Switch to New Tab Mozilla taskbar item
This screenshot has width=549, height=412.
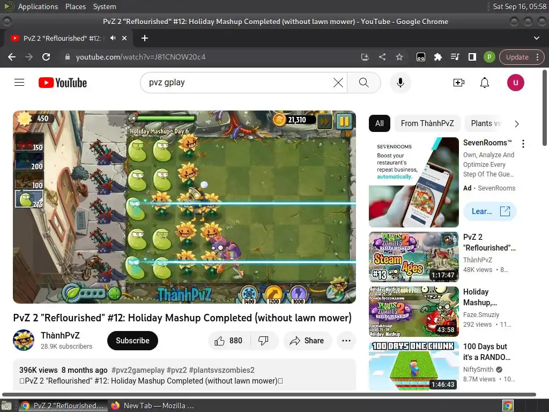pyautogui.click(x=152, y=406)
